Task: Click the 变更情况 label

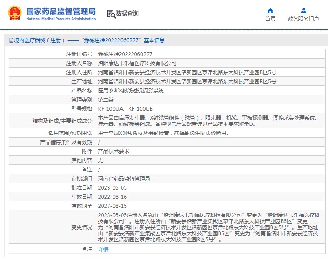Action: (x=82, y=227)
